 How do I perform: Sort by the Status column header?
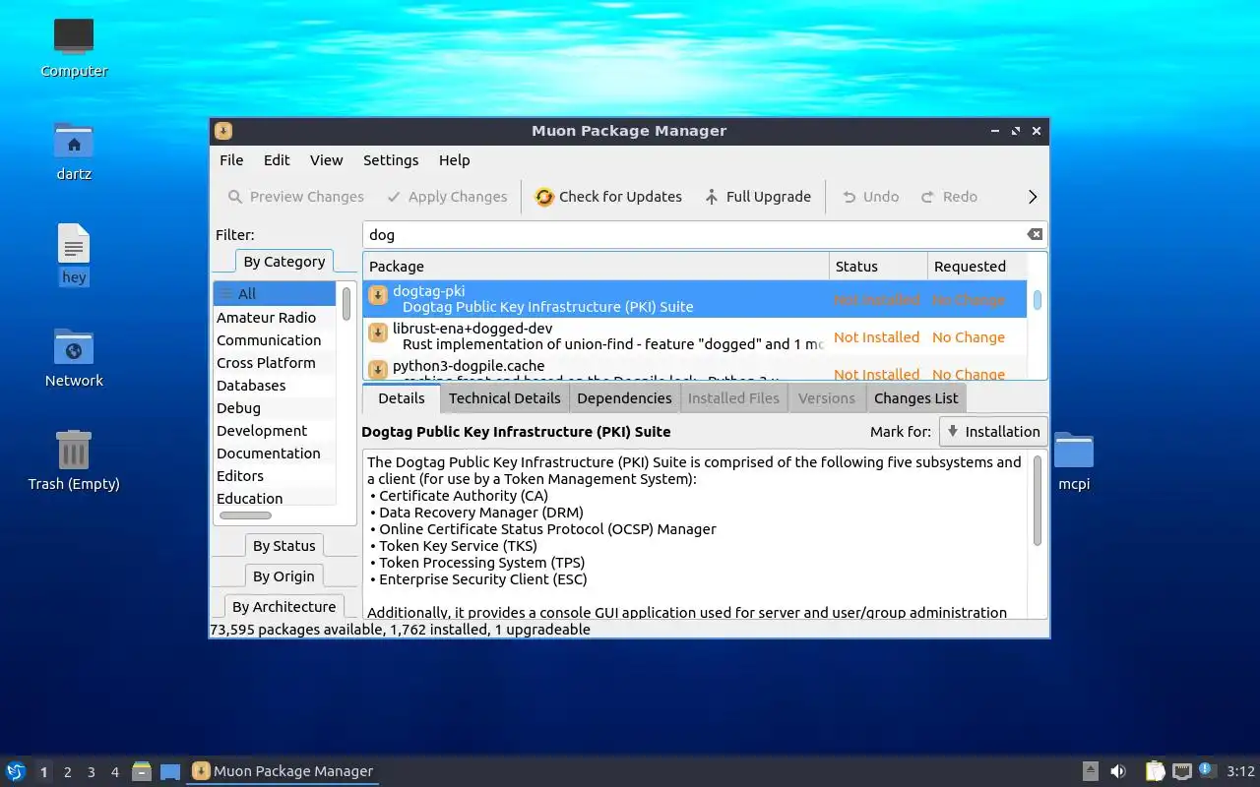click(878, 267)
